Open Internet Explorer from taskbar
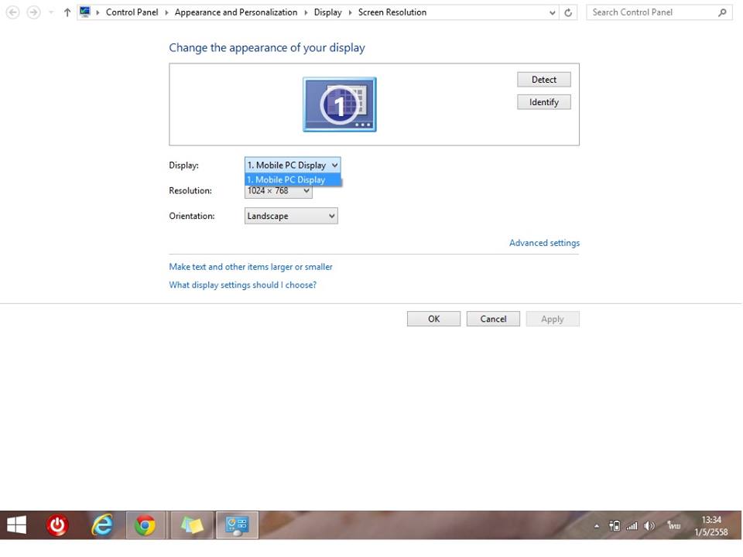This screenshot has height=557, width=743. click(x=102, y=525)
